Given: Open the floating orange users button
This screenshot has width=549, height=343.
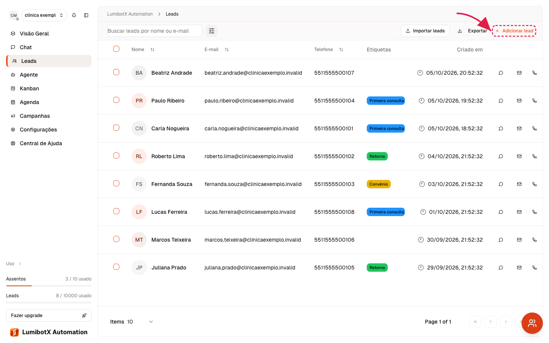Looking at the screenshot, I should click(532, 323).
